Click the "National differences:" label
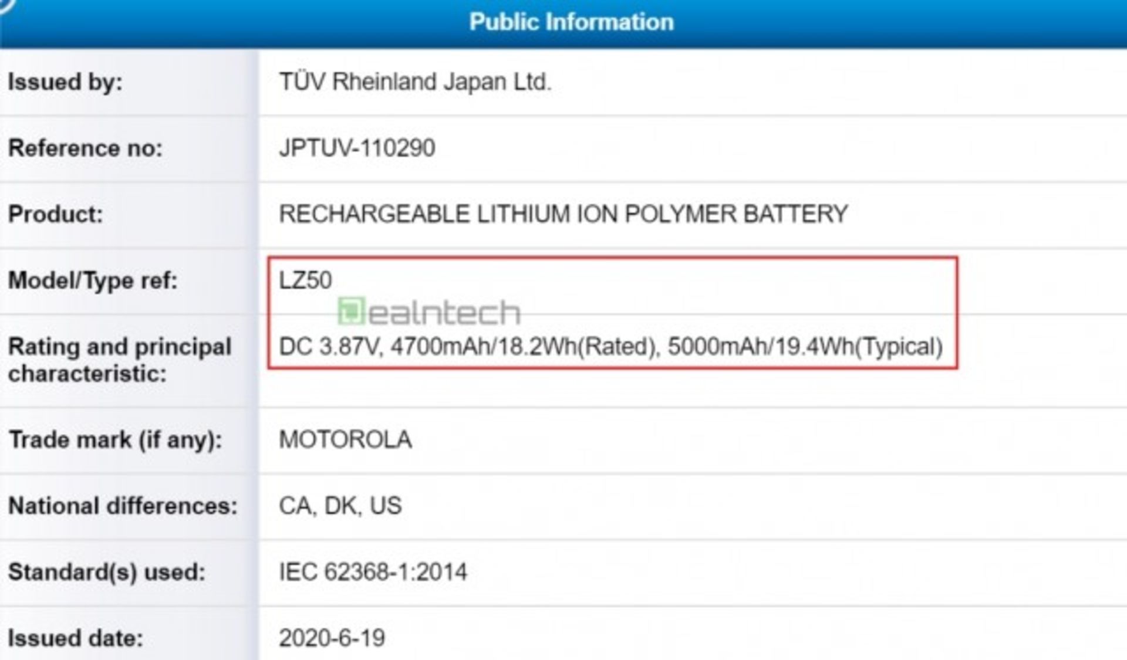This screenshot has width=1127, height=660. [x=123, y=506]
